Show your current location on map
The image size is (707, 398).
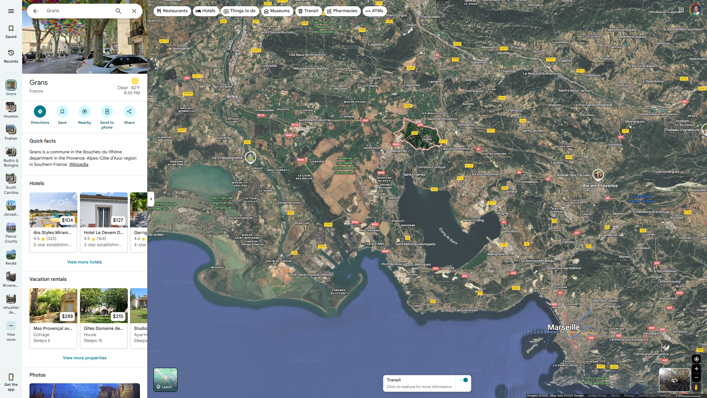coord(696,359)
